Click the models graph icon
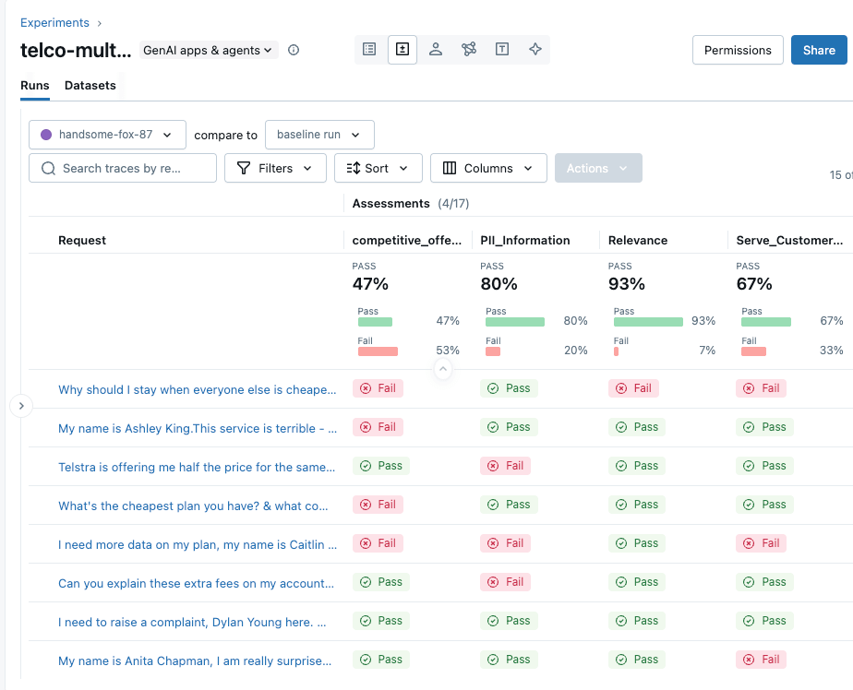The height and width of the screenshot is (690, 853). pyautogui.click(x=469, y=50)
